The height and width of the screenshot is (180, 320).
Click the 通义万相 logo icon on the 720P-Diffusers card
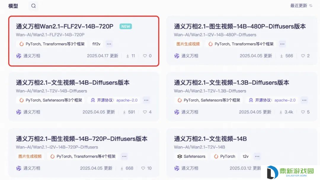(19, 168)
